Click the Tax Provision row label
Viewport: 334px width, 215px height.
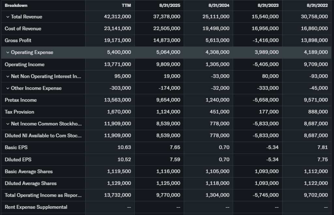[19, 112]
